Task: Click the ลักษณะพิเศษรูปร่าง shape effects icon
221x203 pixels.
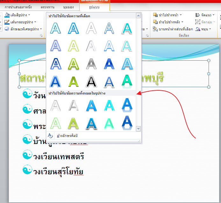Action: 7,29
